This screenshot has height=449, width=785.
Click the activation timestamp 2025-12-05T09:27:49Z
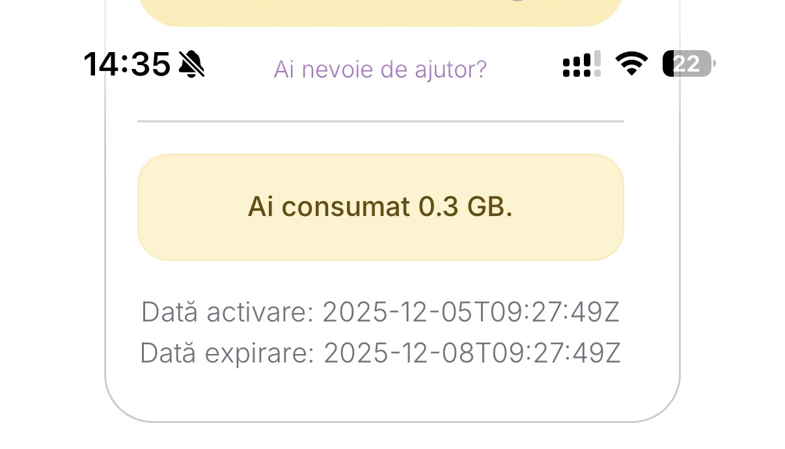tap(471, 312)
